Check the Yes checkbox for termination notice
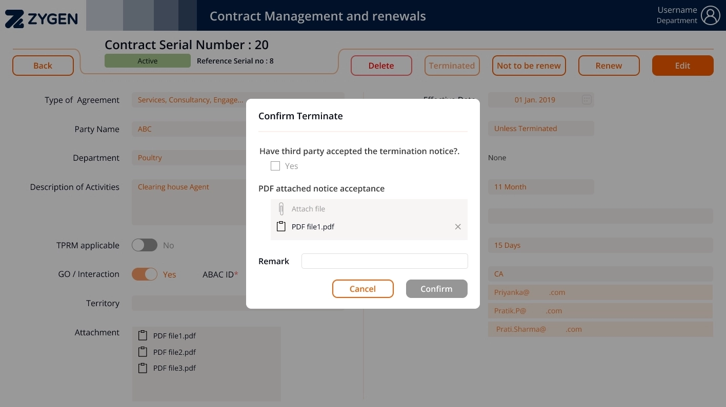The height and width of the screenshot is (407, 726). point(275,166)
